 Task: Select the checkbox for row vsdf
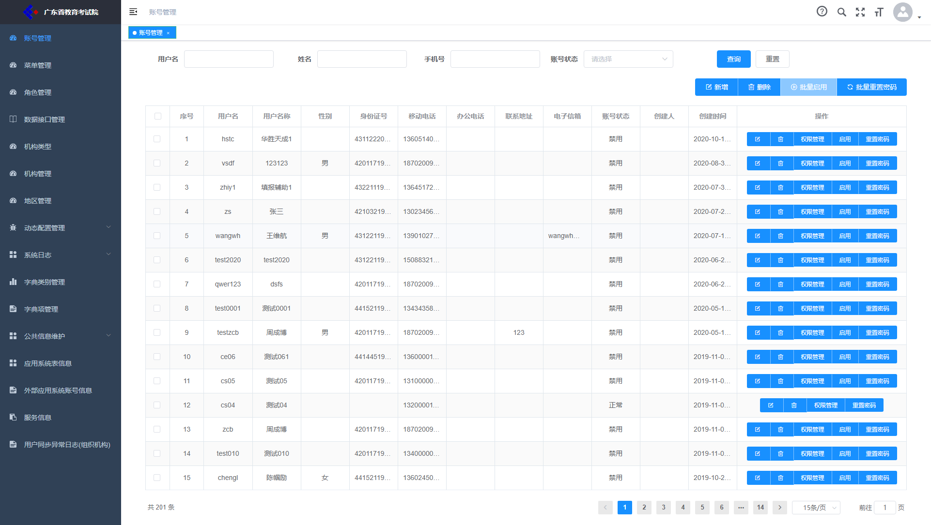[x=157, y=163]
